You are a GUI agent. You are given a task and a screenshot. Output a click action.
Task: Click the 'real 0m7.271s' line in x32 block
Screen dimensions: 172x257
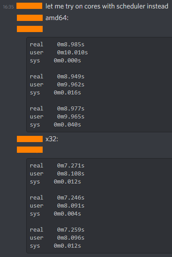[57, 166]
